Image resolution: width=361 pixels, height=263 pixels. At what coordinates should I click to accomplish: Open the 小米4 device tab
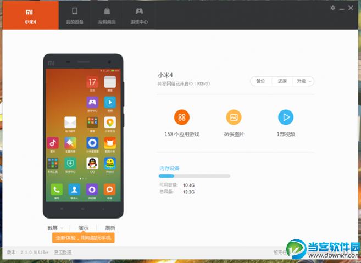click(30, 15)
